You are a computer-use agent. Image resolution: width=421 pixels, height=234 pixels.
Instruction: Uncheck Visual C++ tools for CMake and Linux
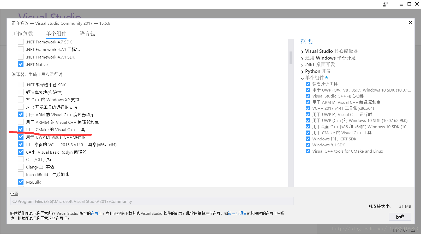point(308,151)
